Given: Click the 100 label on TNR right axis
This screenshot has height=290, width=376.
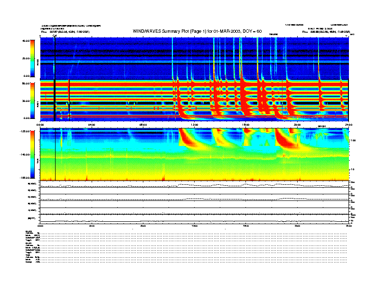Looking at the screenshot, I should (x=353, y=140).
